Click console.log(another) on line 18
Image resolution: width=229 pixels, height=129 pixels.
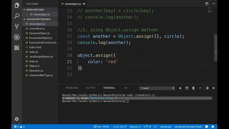104,43
